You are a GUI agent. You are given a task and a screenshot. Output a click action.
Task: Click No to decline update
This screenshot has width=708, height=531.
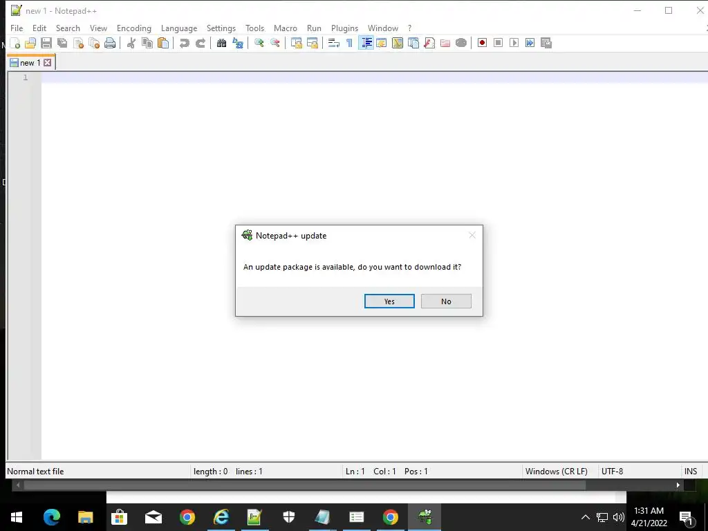pyautogui.click(x=446, y=301)
